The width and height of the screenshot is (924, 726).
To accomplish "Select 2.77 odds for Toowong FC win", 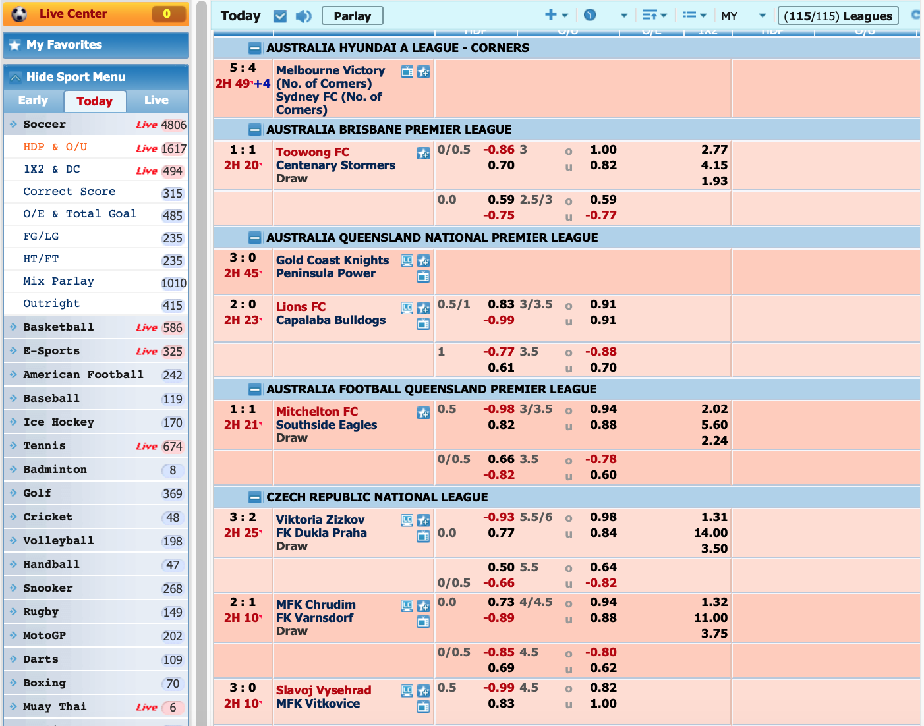I will click(714, 150).
